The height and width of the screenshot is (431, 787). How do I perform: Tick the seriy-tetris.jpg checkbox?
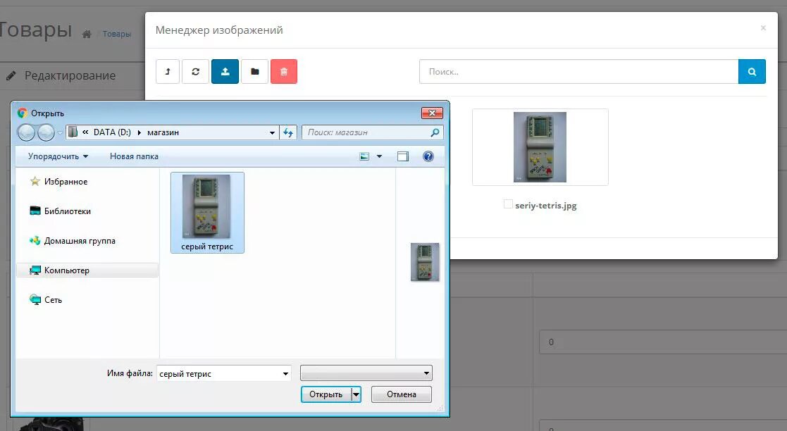click(x=508, y=204)
